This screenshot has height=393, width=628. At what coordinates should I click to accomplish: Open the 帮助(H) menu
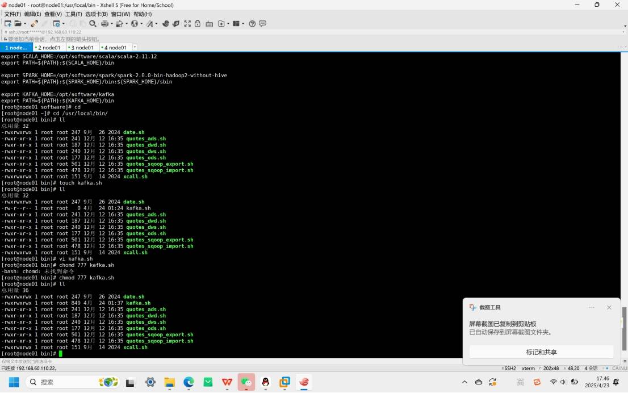(143, 14)
